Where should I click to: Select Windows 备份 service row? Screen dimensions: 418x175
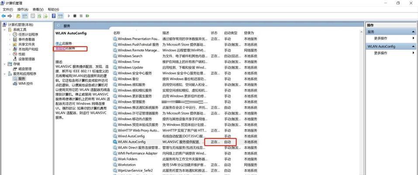tap(185, 79)
